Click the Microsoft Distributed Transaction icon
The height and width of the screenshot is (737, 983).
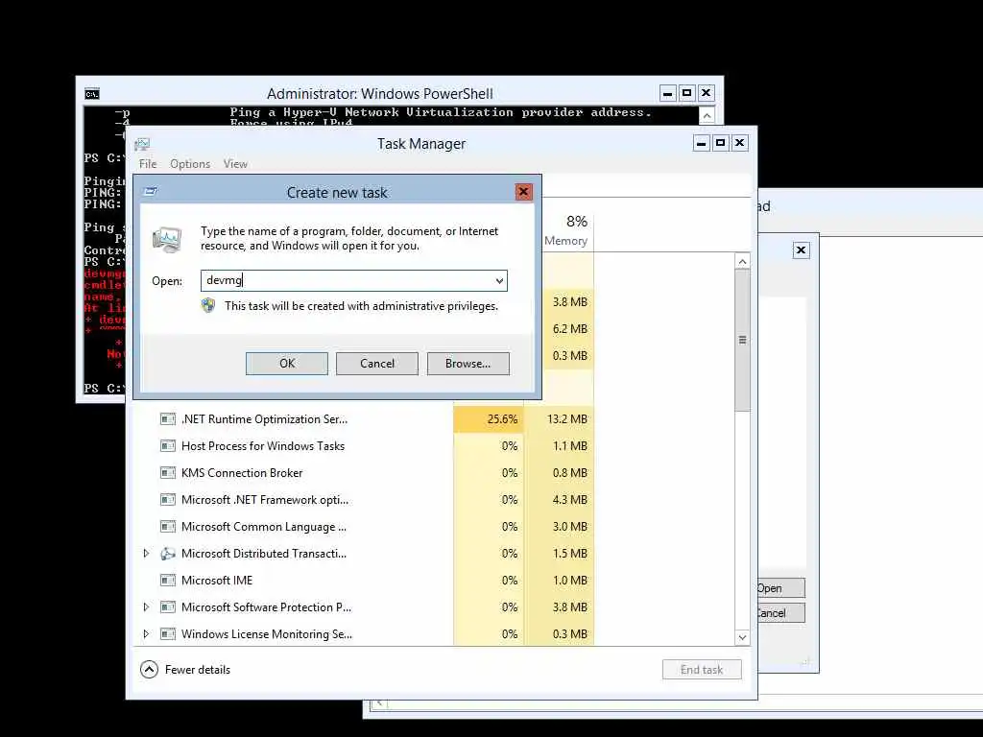[167, 554]
